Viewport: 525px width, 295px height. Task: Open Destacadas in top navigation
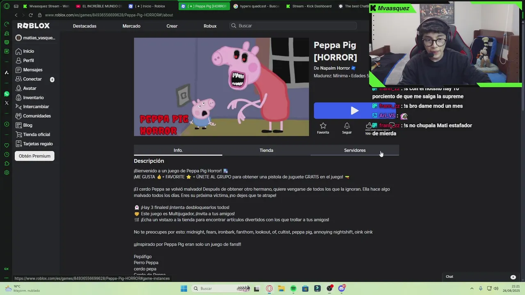tap(84, 26)
